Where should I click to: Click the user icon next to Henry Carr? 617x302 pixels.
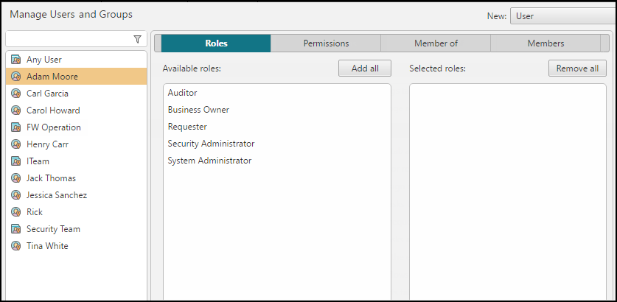pos(16,144)
